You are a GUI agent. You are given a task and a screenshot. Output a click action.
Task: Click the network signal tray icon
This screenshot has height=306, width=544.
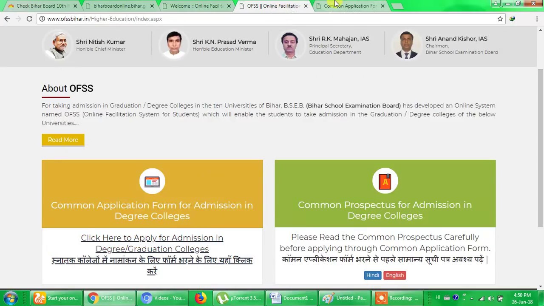[481, 298]
